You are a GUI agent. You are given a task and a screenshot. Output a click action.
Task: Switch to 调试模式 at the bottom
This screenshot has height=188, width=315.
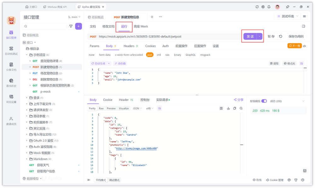(114, 180)
